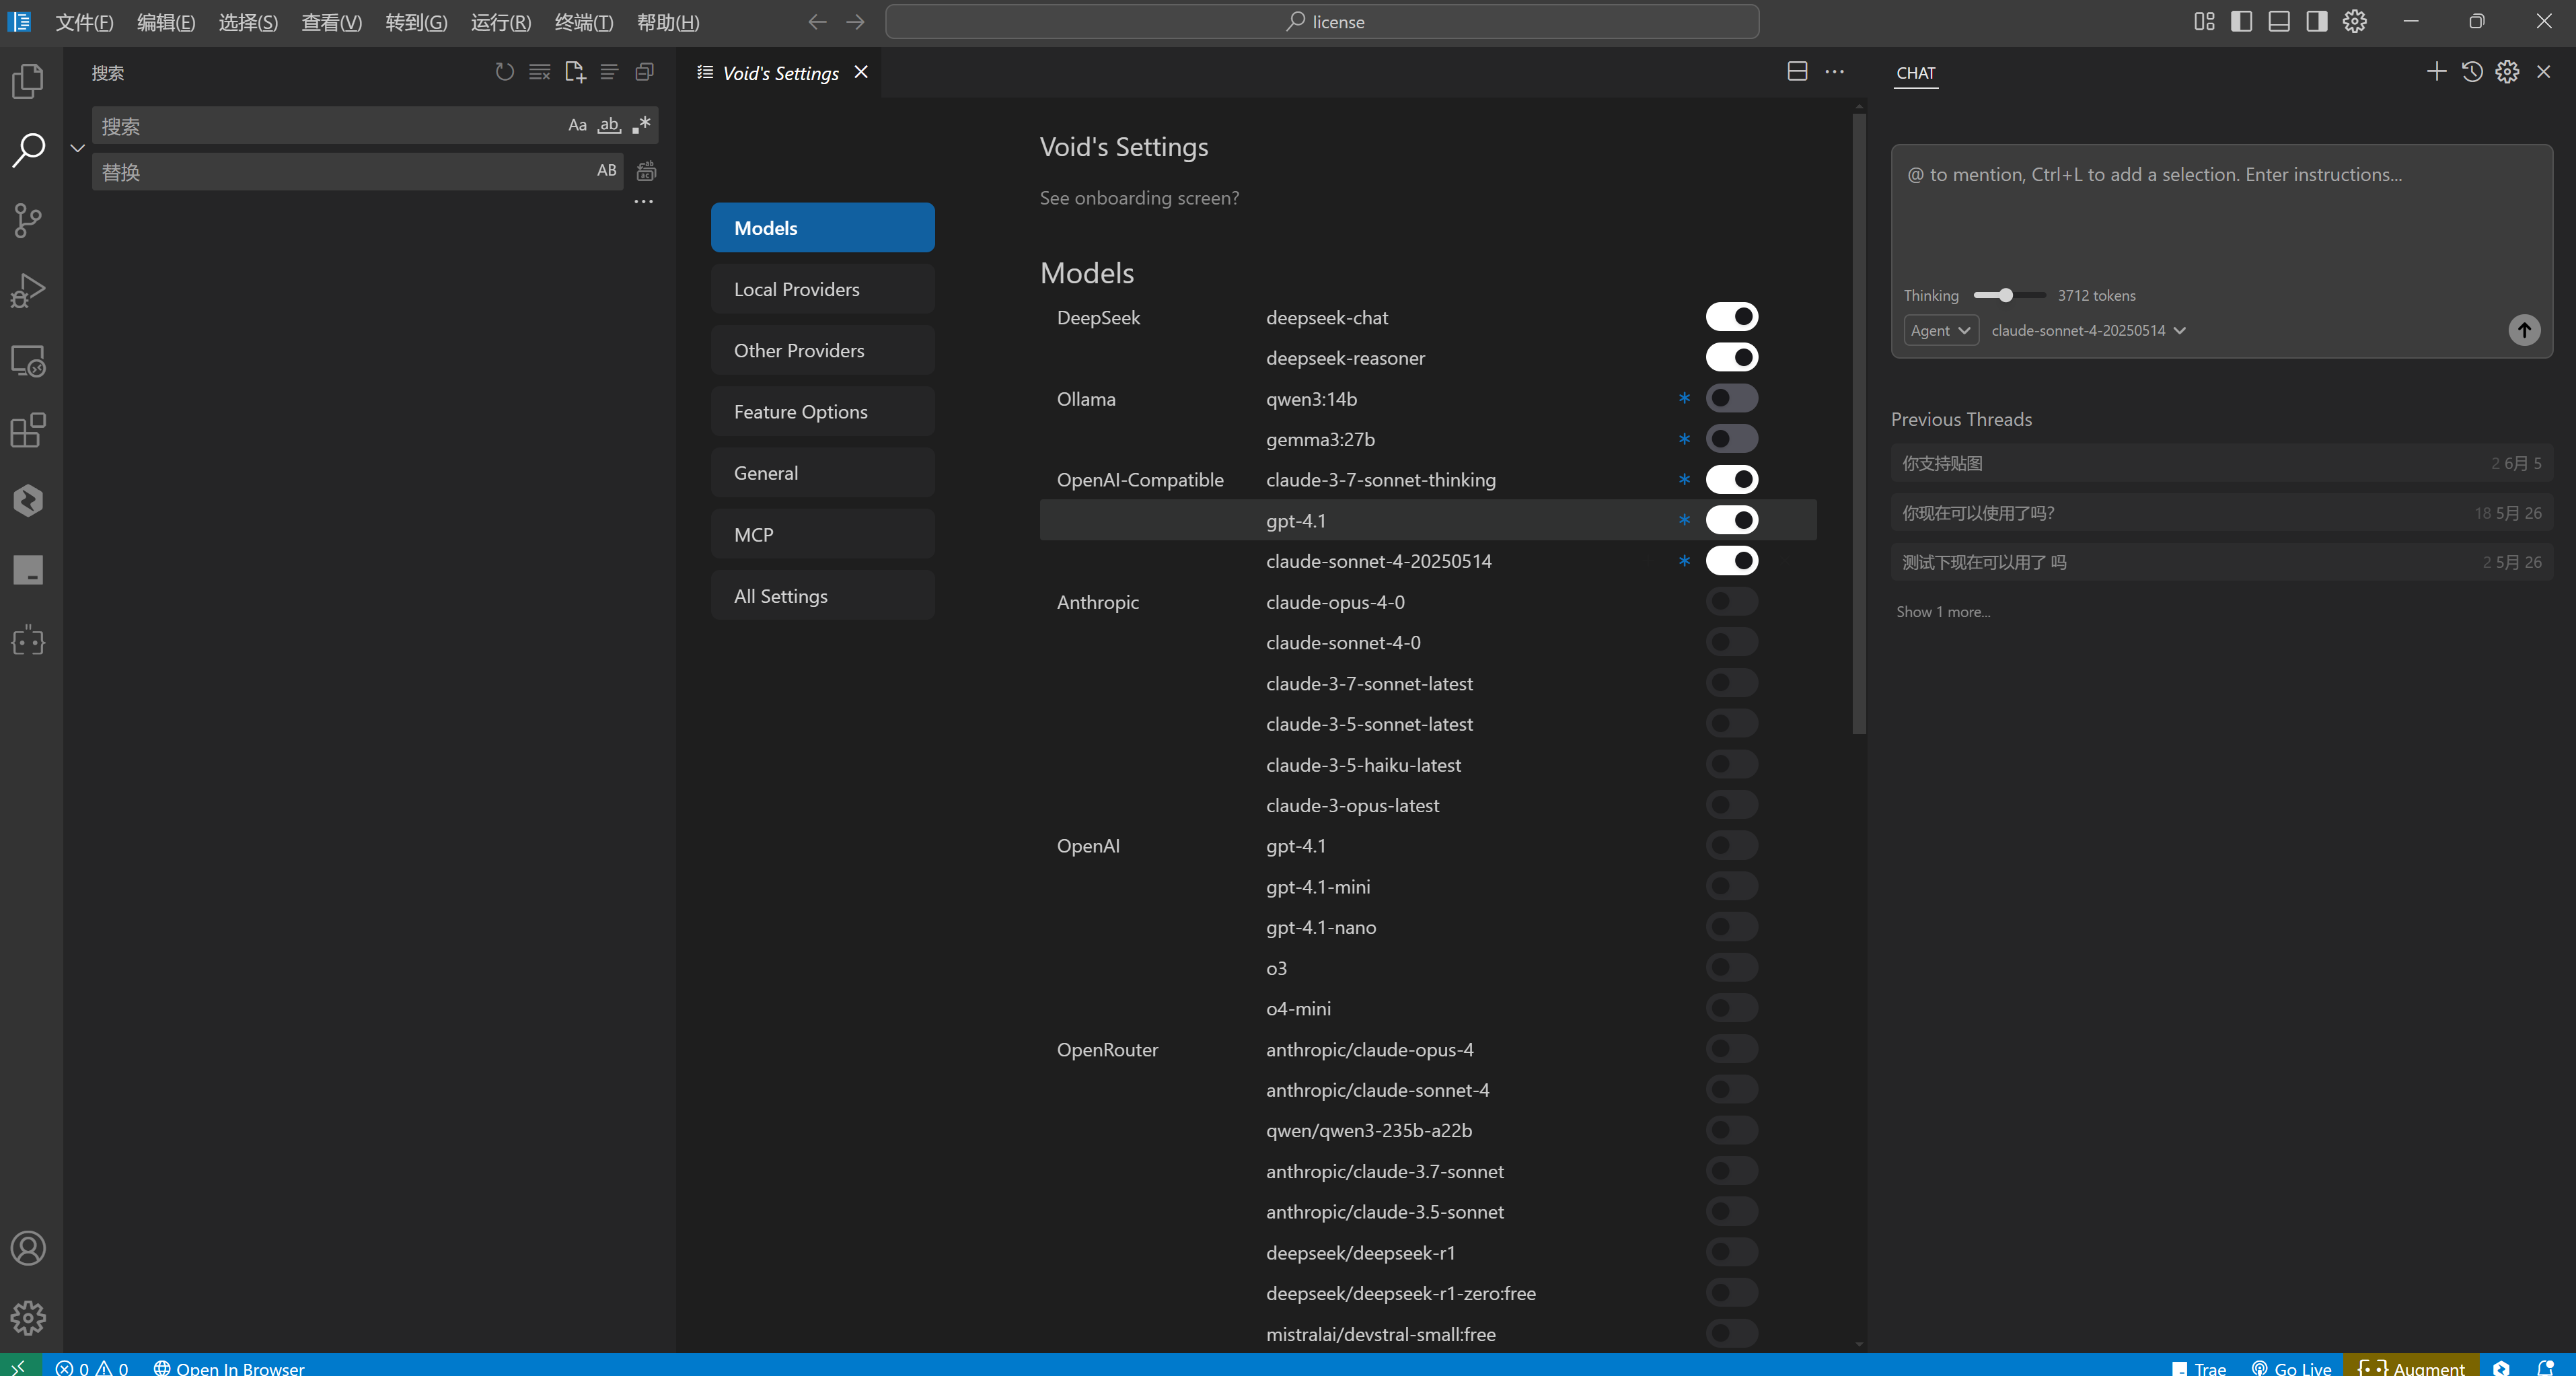Disable the deepseek-chat model
The width and height of the screenshot is (2576, 1376).
(x=1731, y=317)
